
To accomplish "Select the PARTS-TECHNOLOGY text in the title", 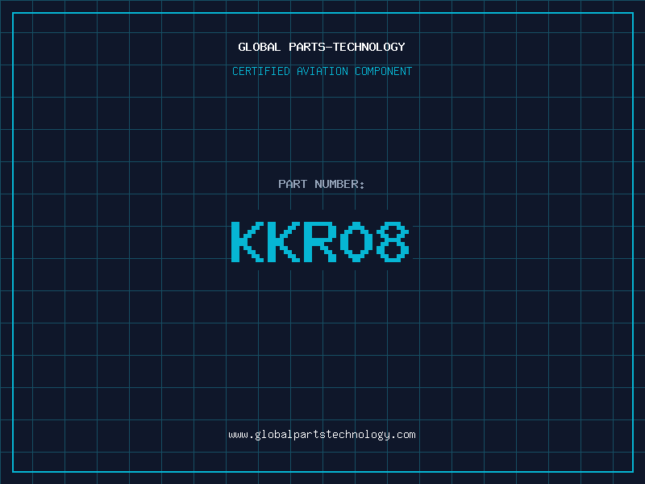I will click(347, 47).
